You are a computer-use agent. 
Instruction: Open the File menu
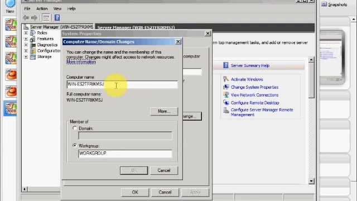click(27, 9)
